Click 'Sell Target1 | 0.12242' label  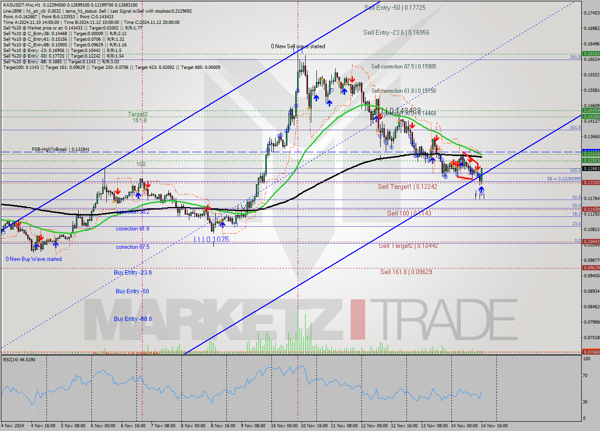pyautogui.click(x=407, y=186)
